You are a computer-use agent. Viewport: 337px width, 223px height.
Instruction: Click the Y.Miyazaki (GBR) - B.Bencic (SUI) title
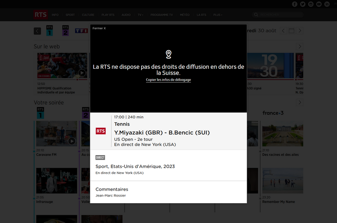tap(162, 133)
